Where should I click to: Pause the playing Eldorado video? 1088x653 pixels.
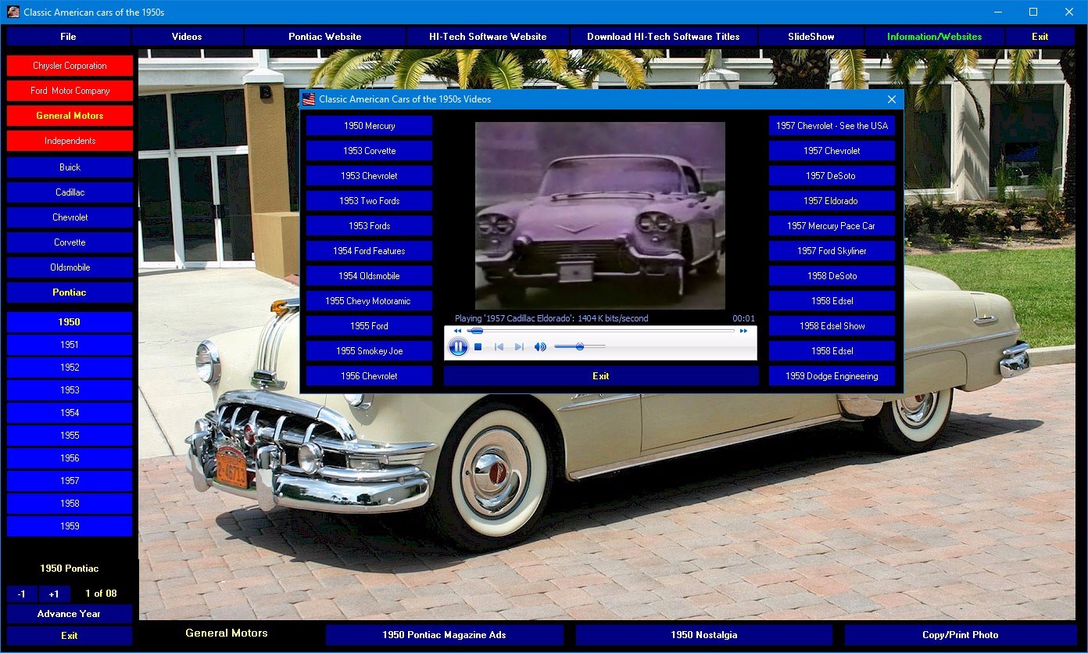[x=459, y=346]
